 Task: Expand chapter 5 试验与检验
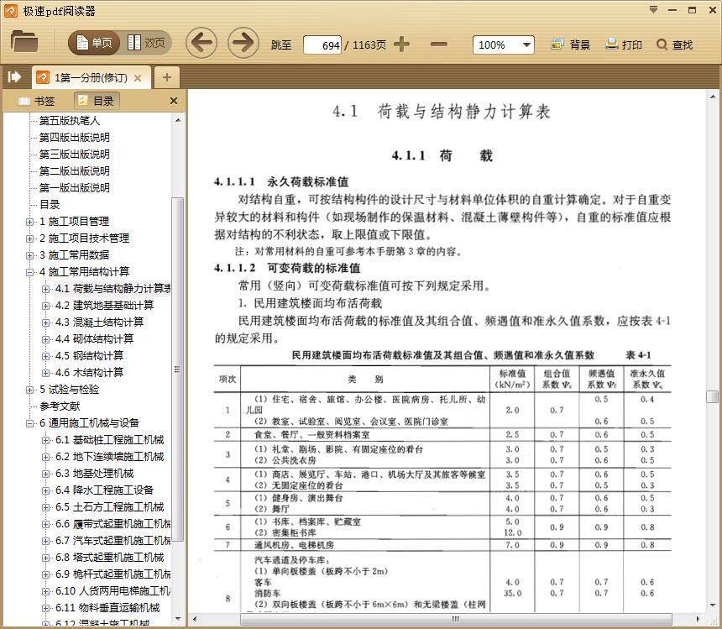[x=30, y=390]
